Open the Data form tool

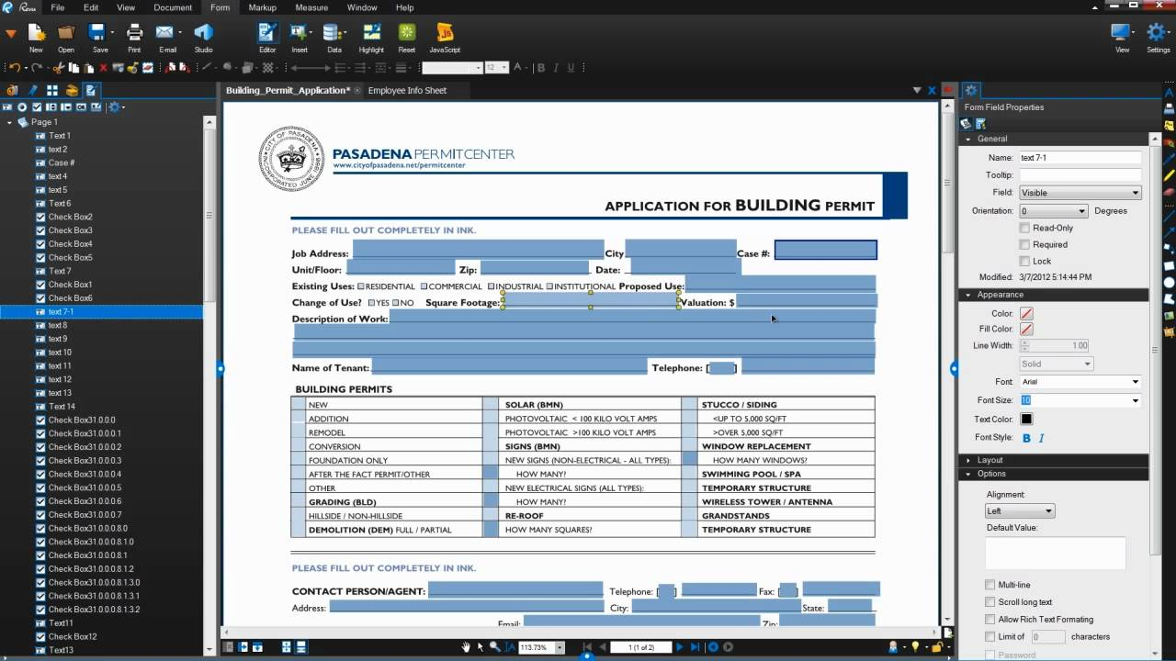(x=334, y=37)
